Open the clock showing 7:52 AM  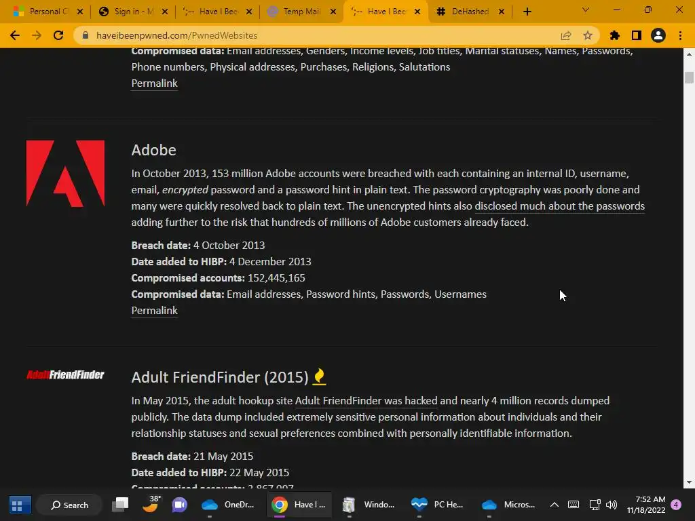tap(646, 505)
